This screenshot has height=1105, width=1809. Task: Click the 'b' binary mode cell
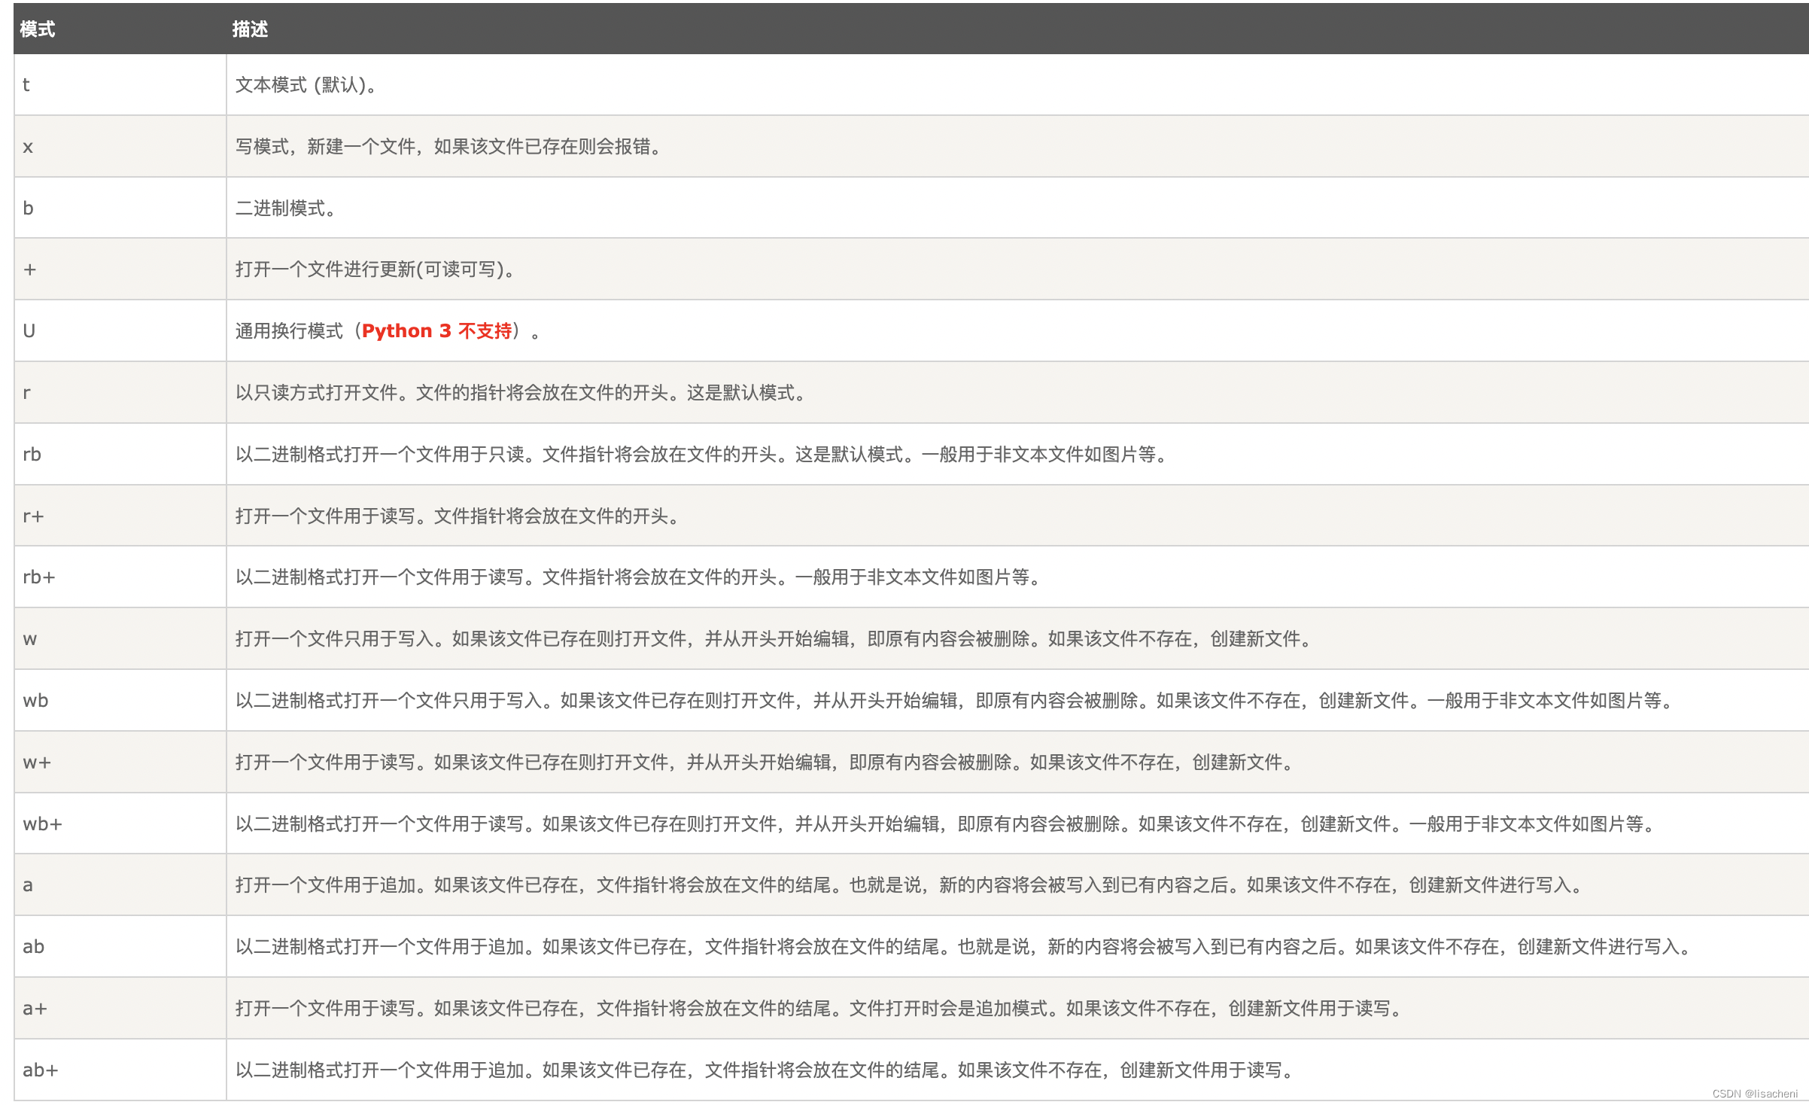point(28,209)
